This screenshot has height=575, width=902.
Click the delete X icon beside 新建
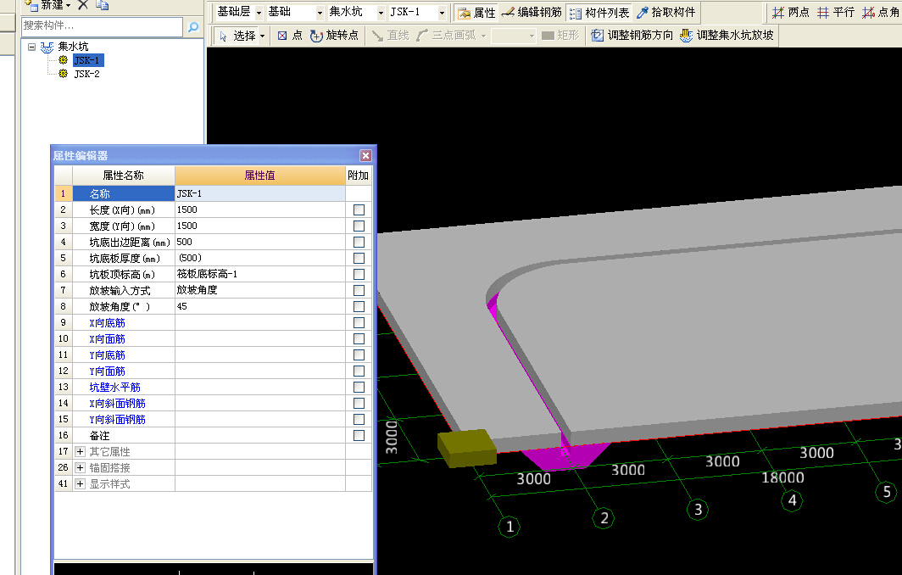click(83, 4)
